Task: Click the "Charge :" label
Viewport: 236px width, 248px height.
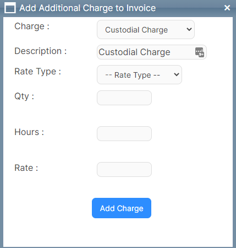Action: coord(32,26)
